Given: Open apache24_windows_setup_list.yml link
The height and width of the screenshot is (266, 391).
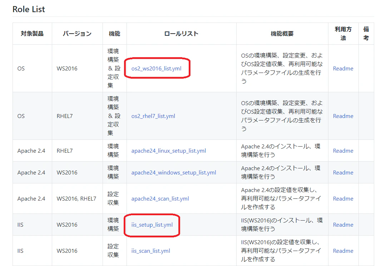Looking at the screenshot, I should tap(174, 172).
